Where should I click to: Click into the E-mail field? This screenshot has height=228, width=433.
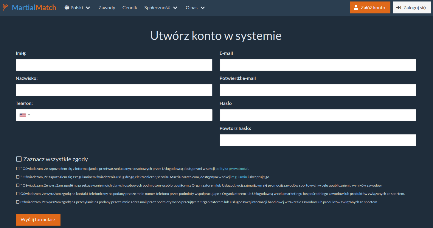[318, 65]
